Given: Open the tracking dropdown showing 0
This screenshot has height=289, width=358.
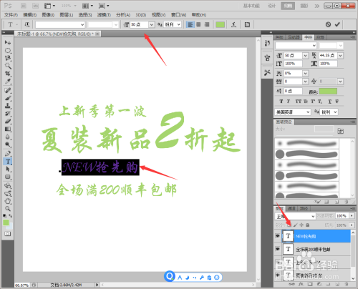Looking at the screenshot, I should point(306,82).
